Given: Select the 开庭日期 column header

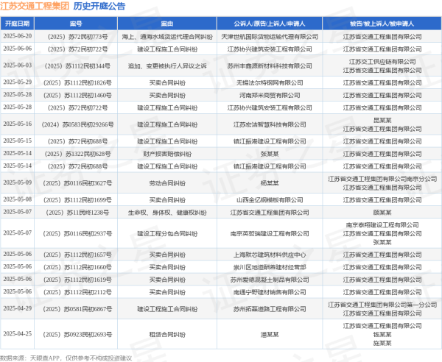Looking at the screenshot, I should (17, 24).
